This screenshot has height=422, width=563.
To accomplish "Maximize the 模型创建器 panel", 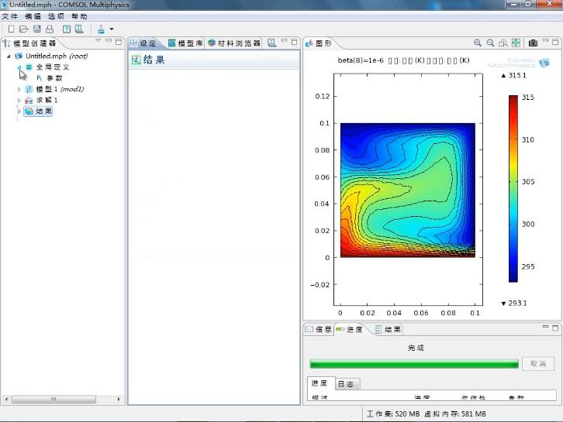I will coord(119,42).
